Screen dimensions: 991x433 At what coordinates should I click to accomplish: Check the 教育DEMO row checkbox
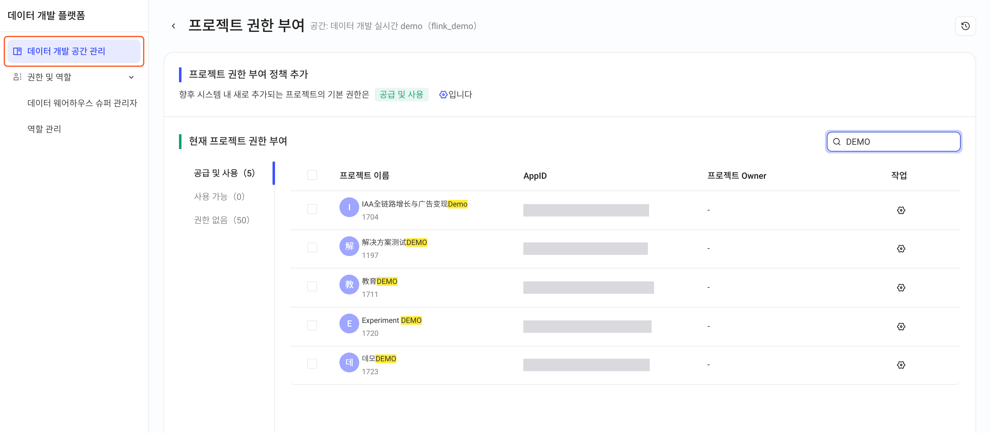[312, 286]
